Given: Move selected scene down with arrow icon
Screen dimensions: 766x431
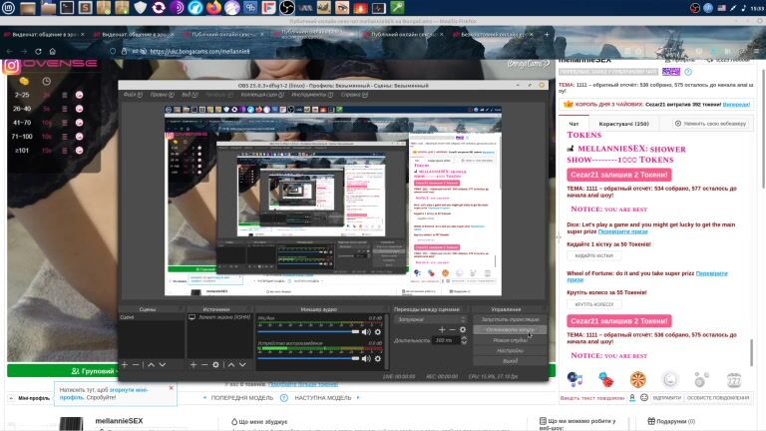Looking at the screenshot, I should click(x=163, y=364).
